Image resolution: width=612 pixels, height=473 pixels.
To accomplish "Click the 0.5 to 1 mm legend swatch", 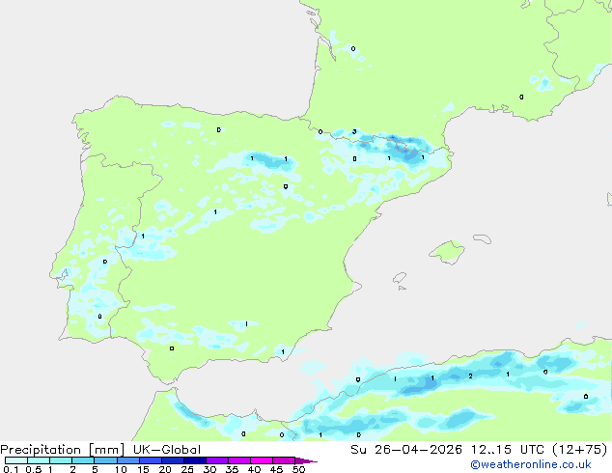I will click(x=39, y=460).
